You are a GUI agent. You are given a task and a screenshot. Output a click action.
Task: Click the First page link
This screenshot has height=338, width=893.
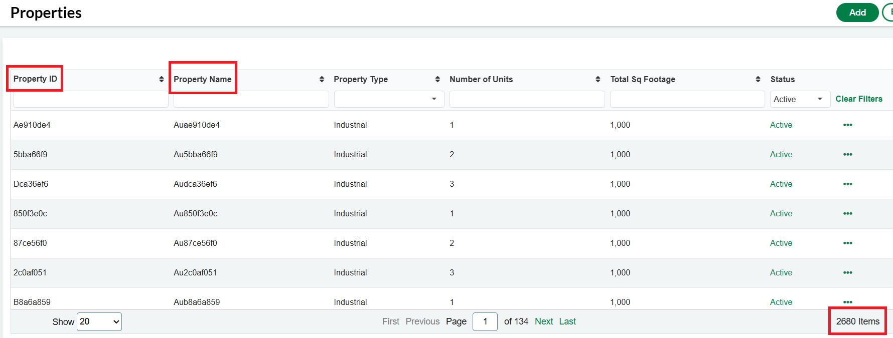point(391,321)
